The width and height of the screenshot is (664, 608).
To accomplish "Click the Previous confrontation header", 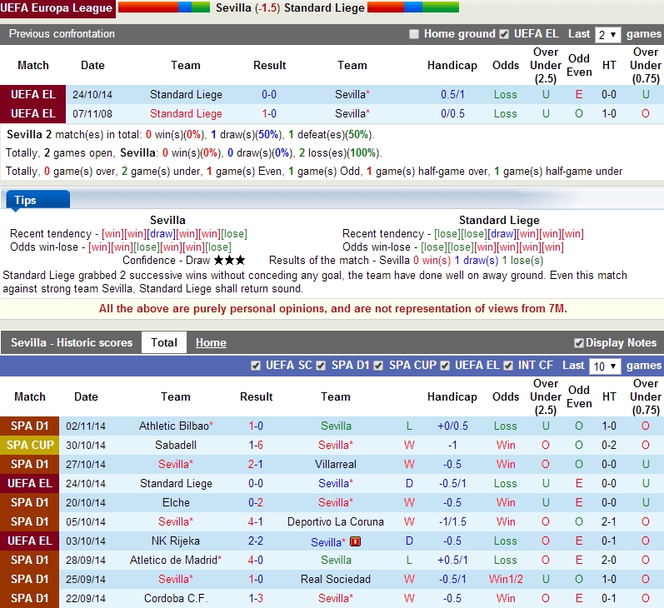I will click(62, 34).
